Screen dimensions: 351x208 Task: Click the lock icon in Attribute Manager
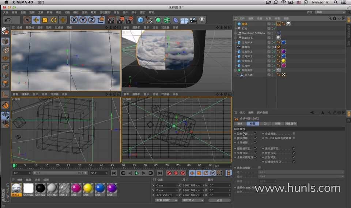[335, 113]
